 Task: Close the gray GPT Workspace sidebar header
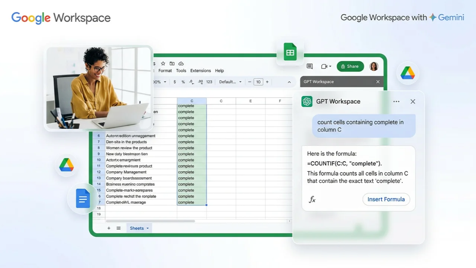(x=378, y=82)
